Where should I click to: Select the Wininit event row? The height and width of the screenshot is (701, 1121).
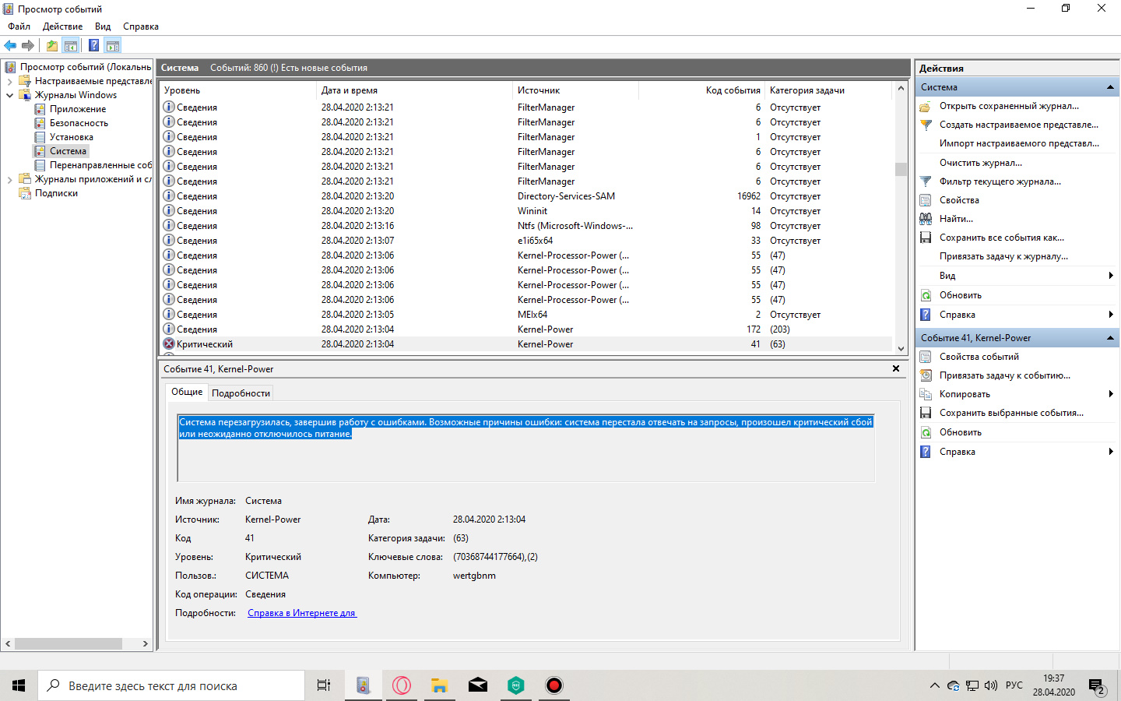coord(525,211)
